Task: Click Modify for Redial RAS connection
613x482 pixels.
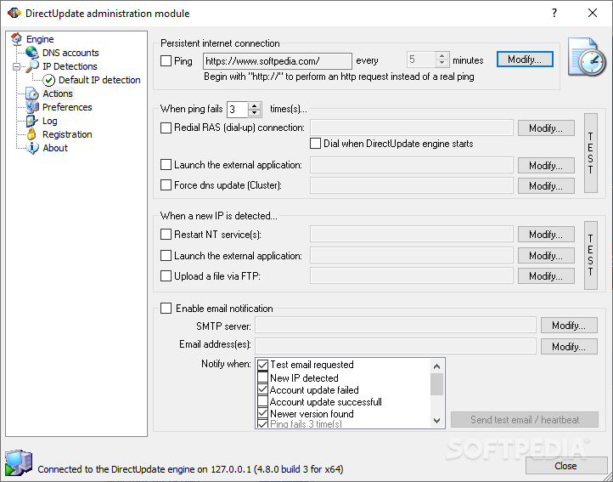Action: (x=546, y=128)
